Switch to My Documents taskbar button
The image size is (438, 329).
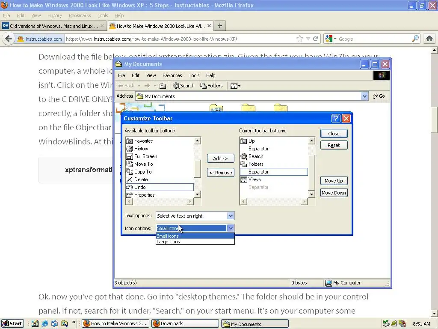[255, 324]
